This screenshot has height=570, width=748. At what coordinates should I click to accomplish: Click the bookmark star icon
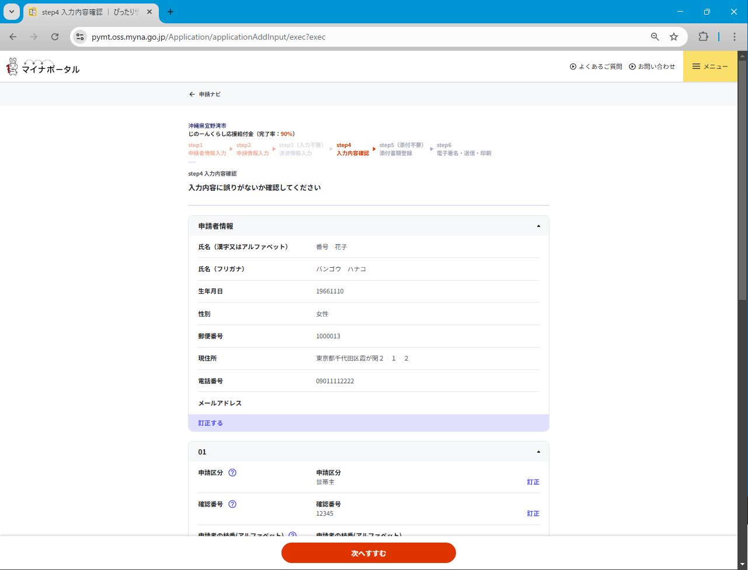[x=674, y=37]
